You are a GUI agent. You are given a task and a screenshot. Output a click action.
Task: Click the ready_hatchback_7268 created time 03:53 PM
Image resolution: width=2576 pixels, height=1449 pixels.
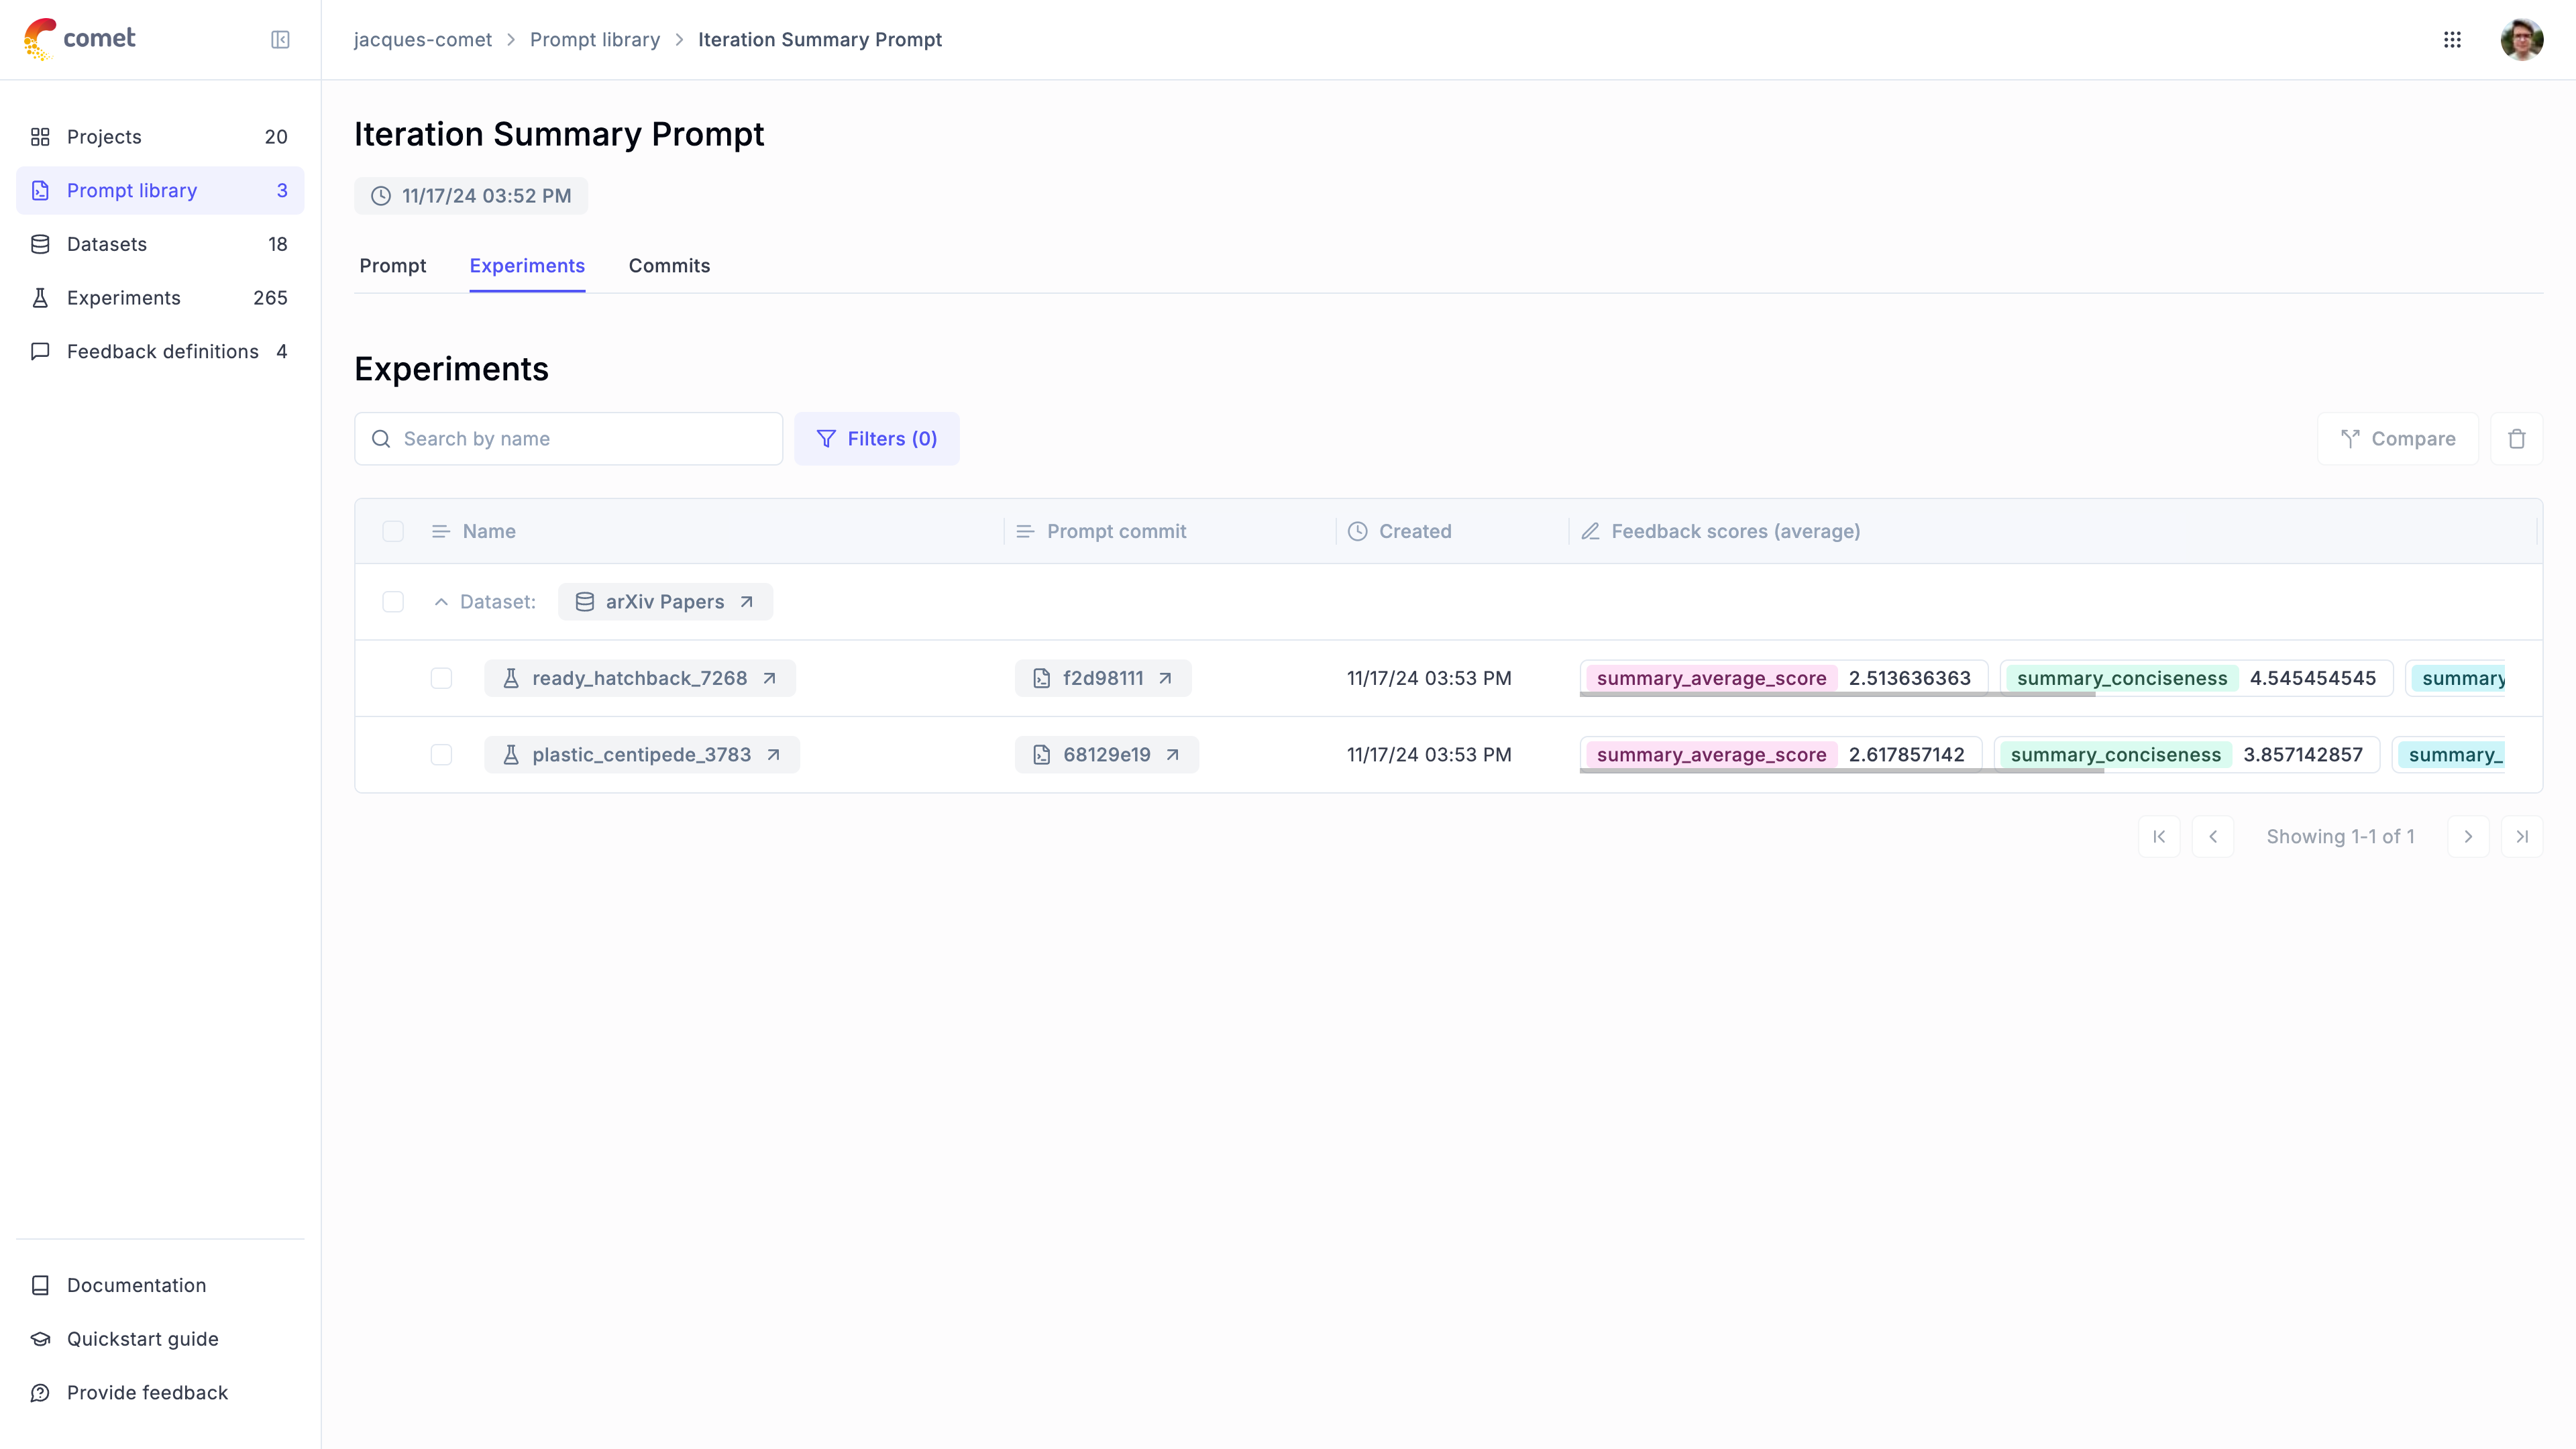click(1429, 678)
